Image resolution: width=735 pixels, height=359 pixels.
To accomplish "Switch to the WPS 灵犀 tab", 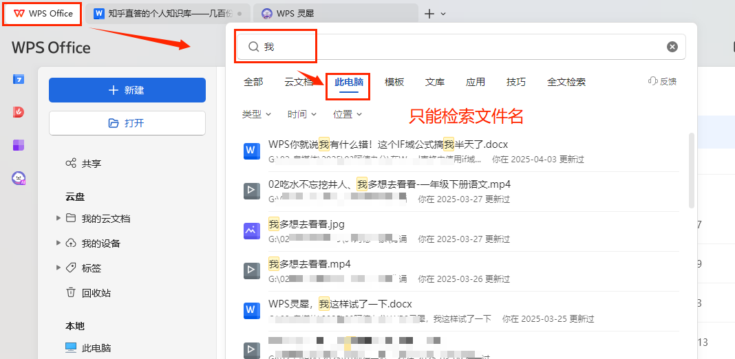I will 335,14.
